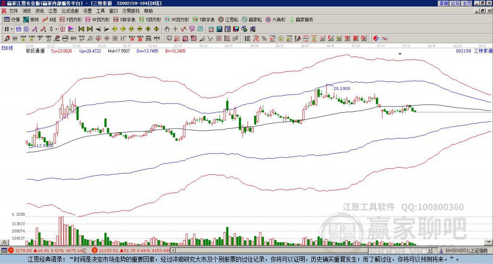Screen dimensions: 493x264
Task: Switch to K线 view
Action: 49,19
